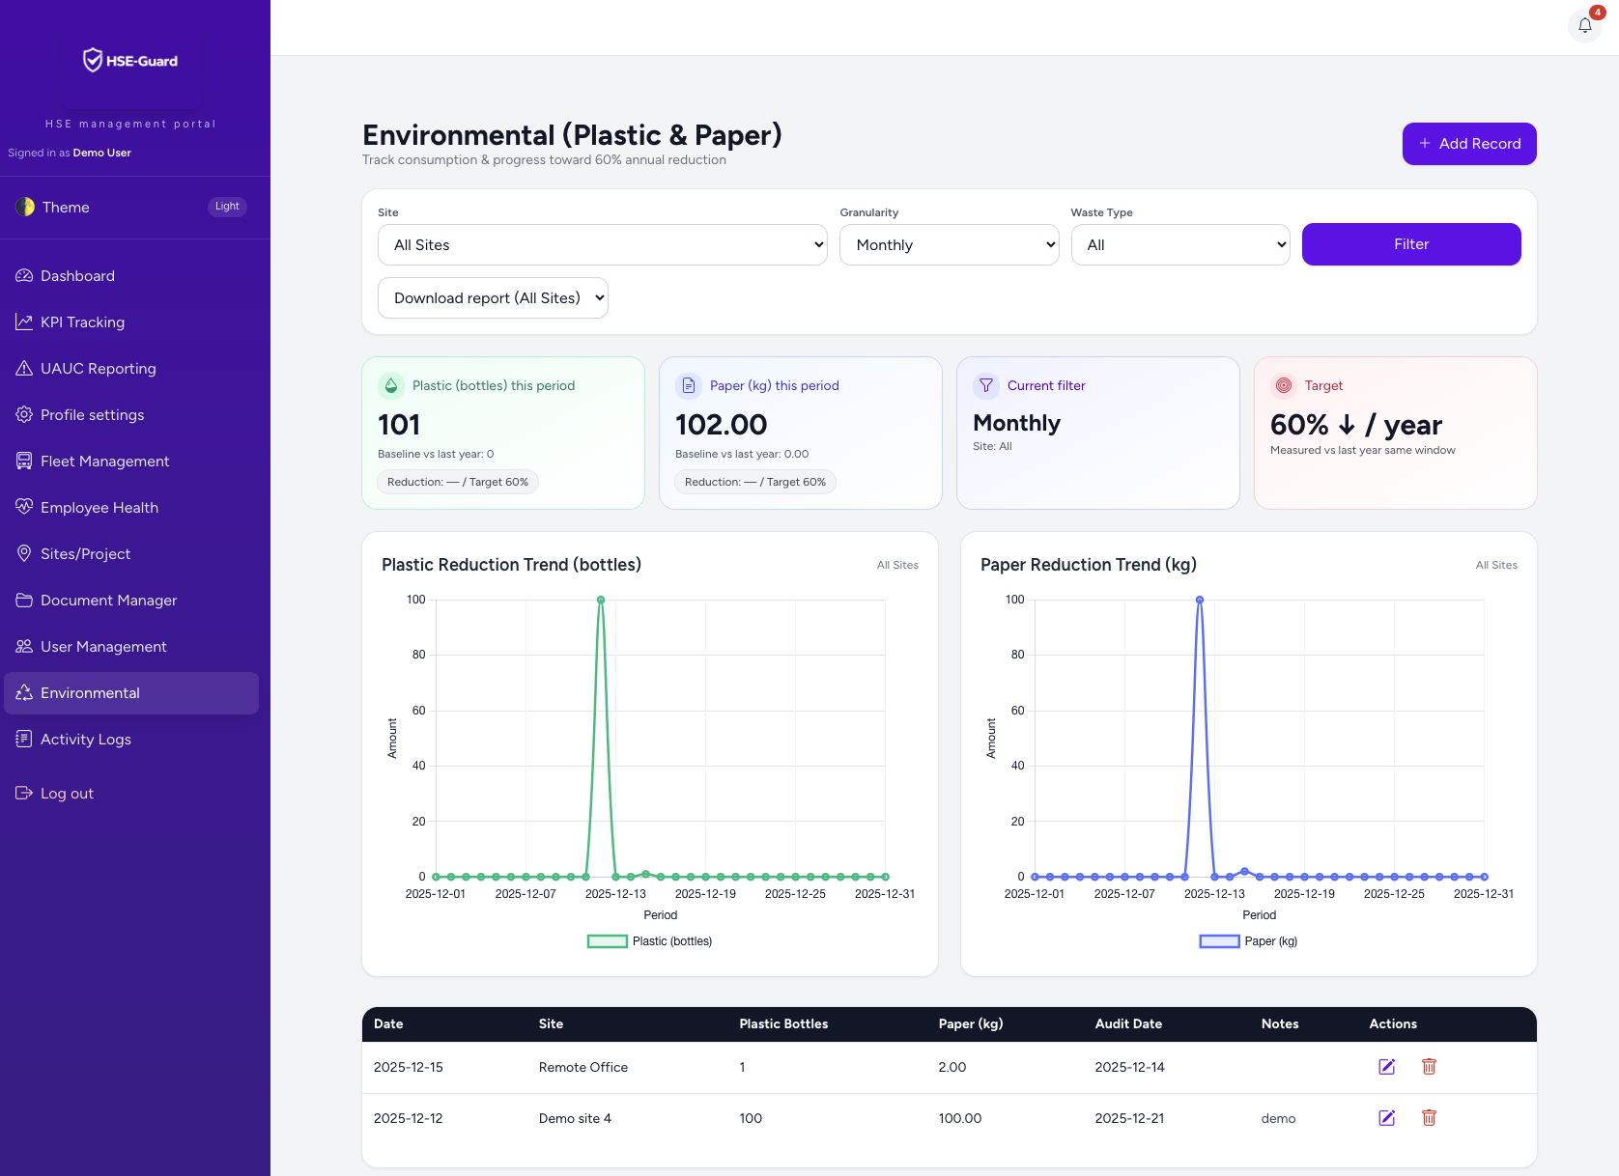Delete the Remote Office record
The width and height of the screenshot is (1619, 1176).
[x=1429, y=1067]
